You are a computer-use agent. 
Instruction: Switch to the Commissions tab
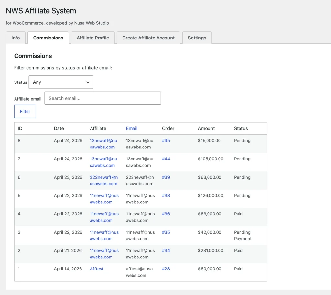[x=48, y=38]
